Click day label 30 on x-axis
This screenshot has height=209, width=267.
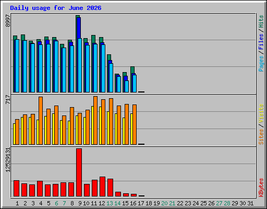coord(242,203)
